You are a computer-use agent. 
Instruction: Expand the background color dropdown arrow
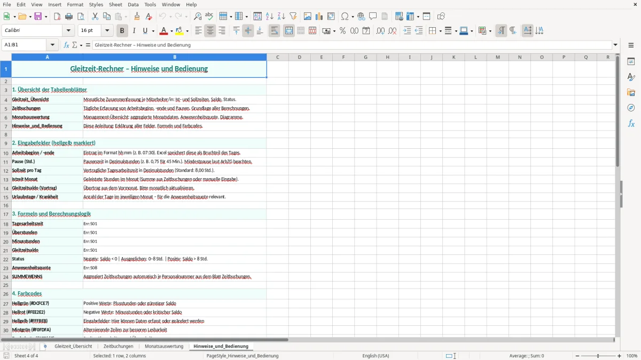coord(188,31)
